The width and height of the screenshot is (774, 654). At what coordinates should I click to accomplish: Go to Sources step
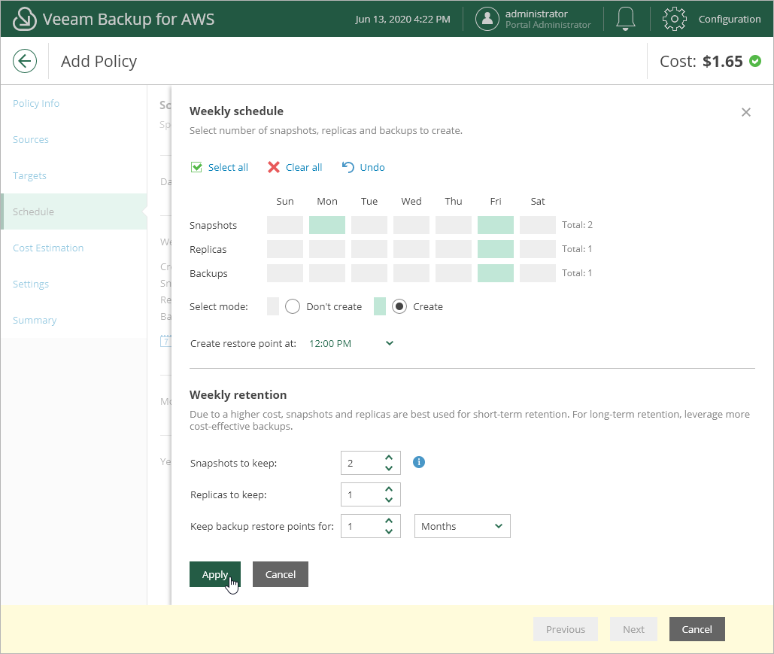[31, 139]
